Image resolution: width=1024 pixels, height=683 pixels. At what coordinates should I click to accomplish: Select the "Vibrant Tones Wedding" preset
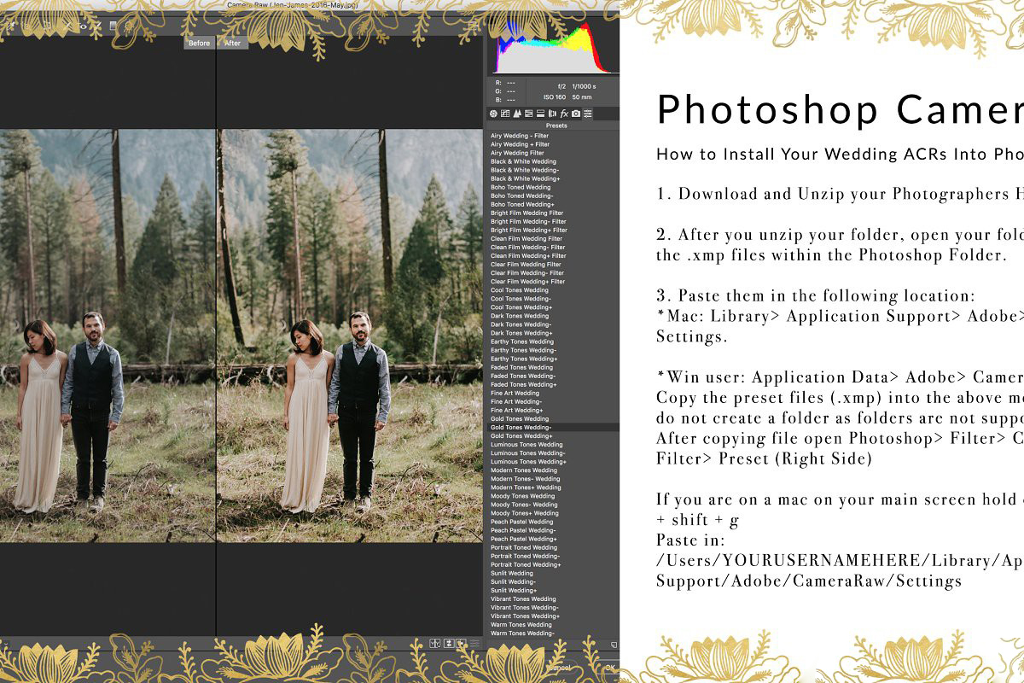tap(523, 598)
